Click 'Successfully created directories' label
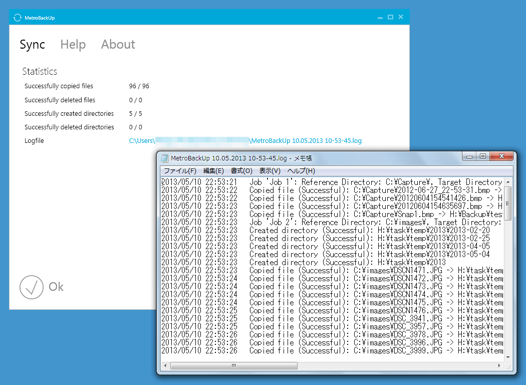This screenshot has width=526, height=385. pos(69,113)
